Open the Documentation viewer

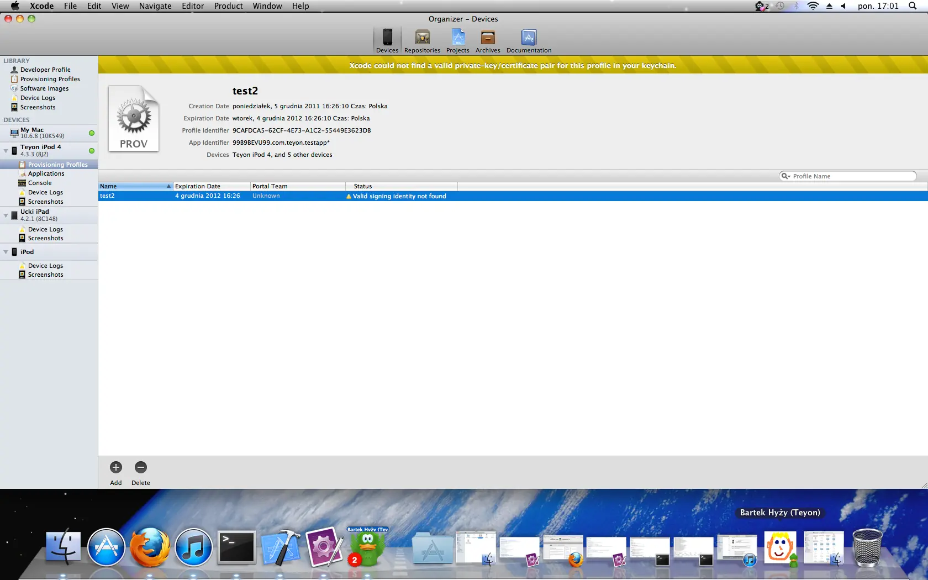coord(529,41)
